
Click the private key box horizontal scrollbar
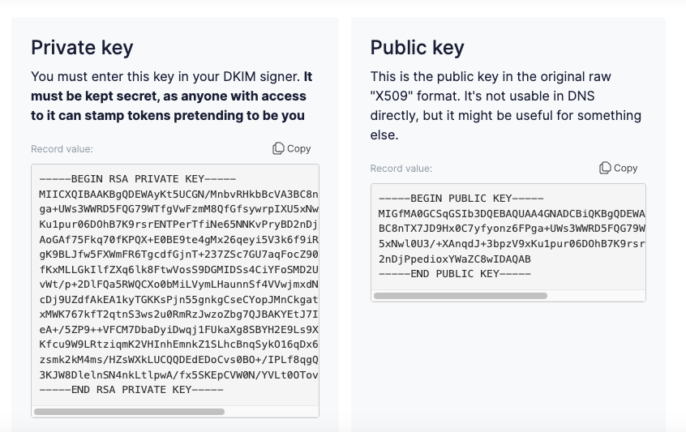tap(130, 412)
